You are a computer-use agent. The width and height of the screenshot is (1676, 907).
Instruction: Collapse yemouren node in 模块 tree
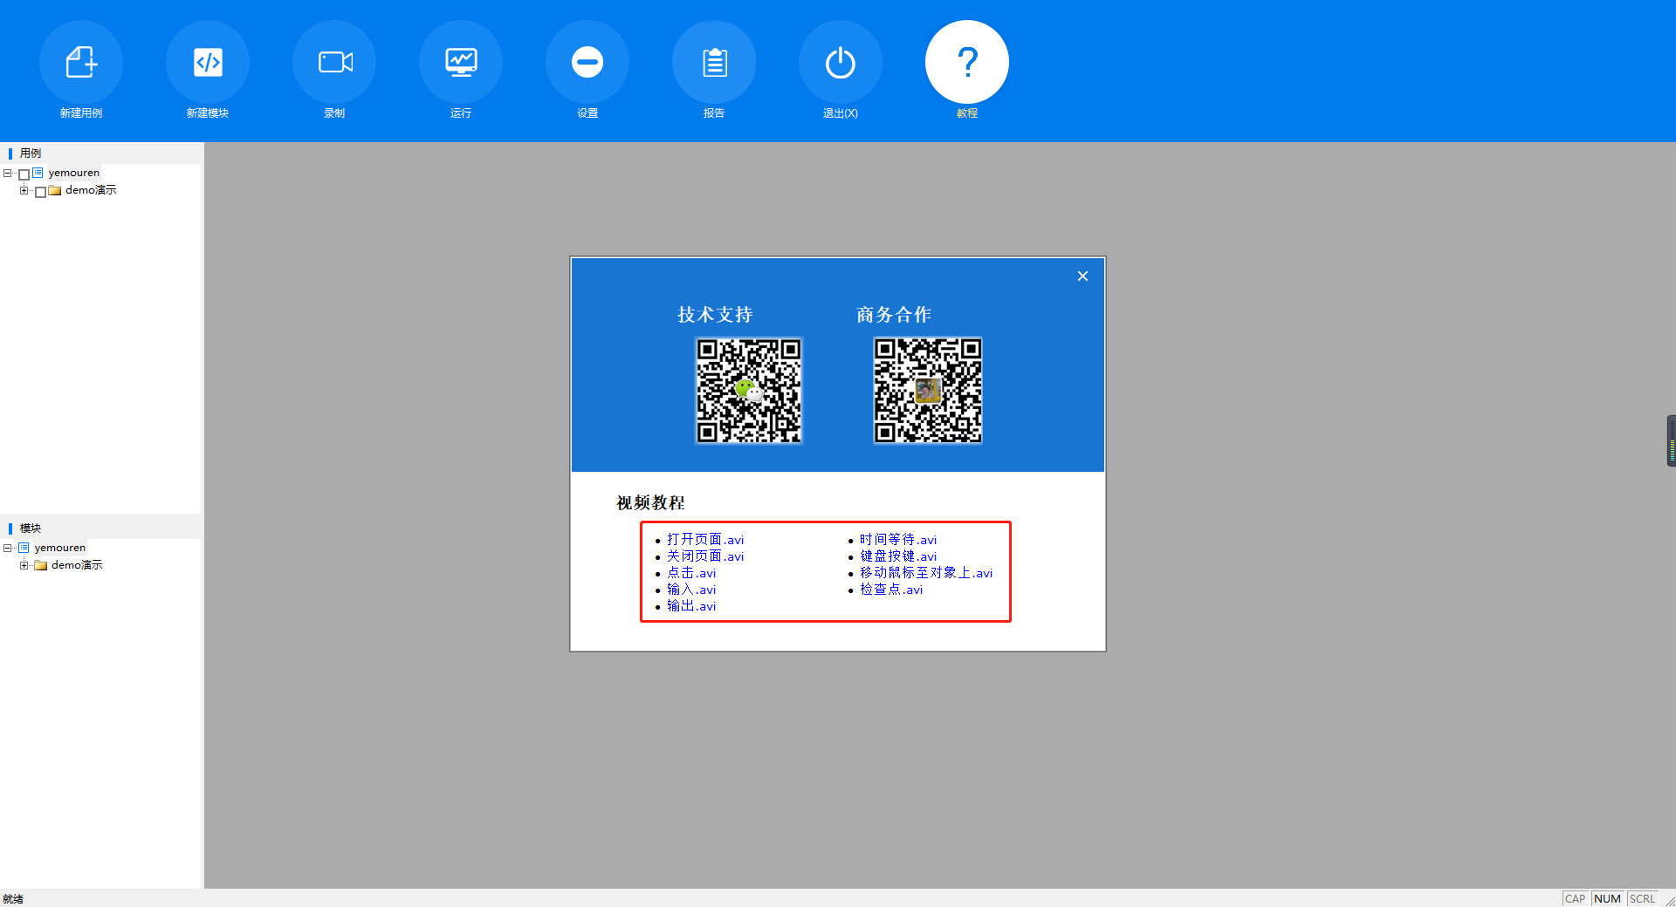click(x=8, y=548)
